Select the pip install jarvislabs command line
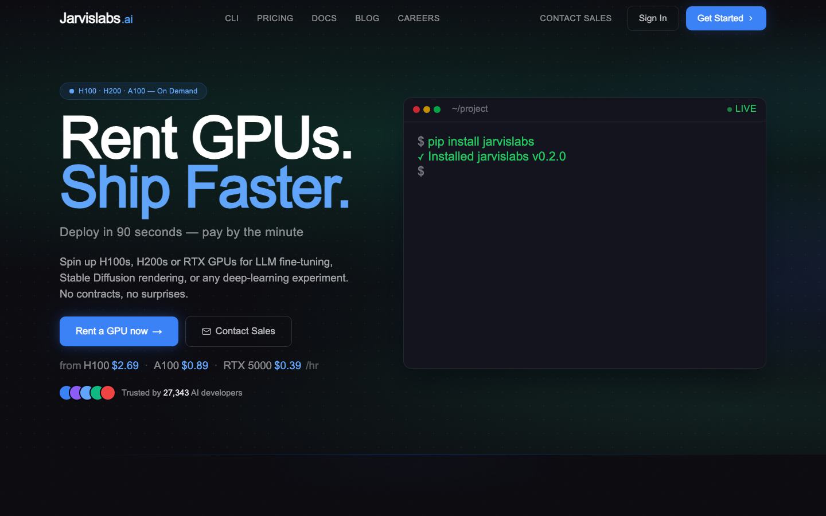 [x=476, y=142]
